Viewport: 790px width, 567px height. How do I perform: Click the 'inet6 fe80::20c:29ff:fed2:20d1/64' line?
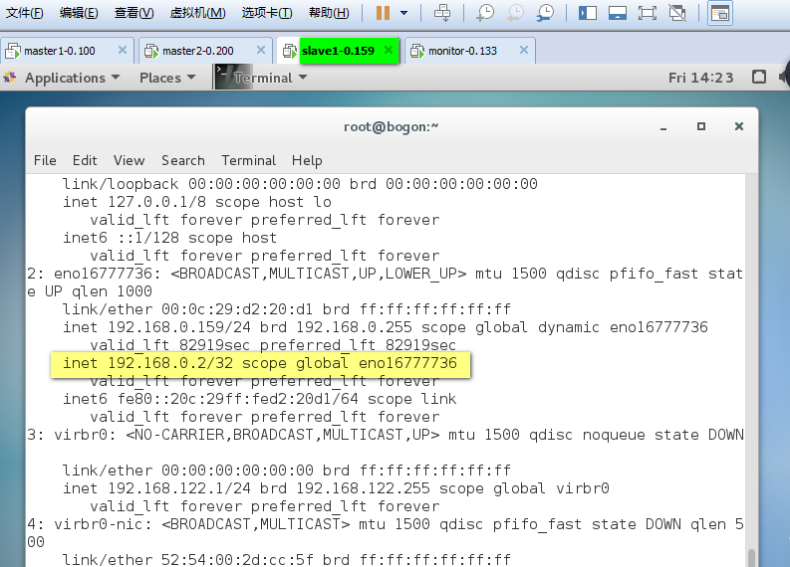pos(259,399)
